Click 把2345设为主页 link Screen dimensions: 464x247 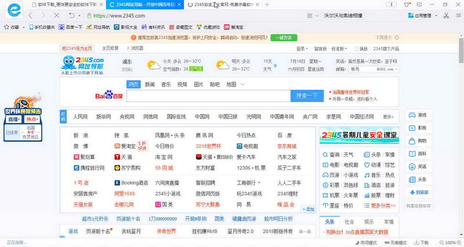pos(77,49)
